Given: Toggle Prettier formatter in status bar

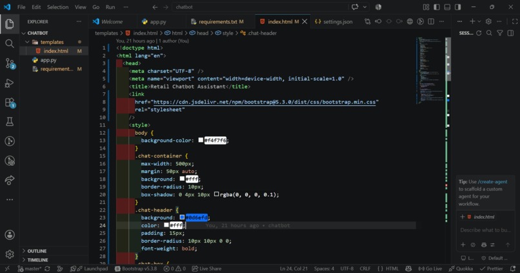Looking at the screenshot, I should [x=492, y=268].
